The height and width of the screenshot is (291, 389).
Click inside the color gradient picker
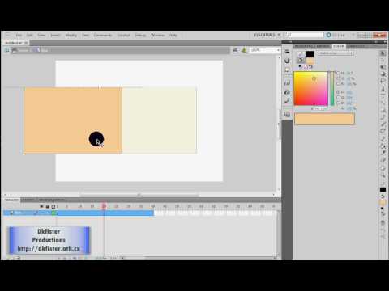click(x=310, y=88)
